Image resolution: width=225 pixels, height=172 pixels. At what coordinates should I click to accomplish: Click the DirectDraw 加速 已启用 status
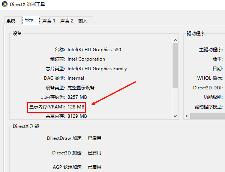point(94,138)
